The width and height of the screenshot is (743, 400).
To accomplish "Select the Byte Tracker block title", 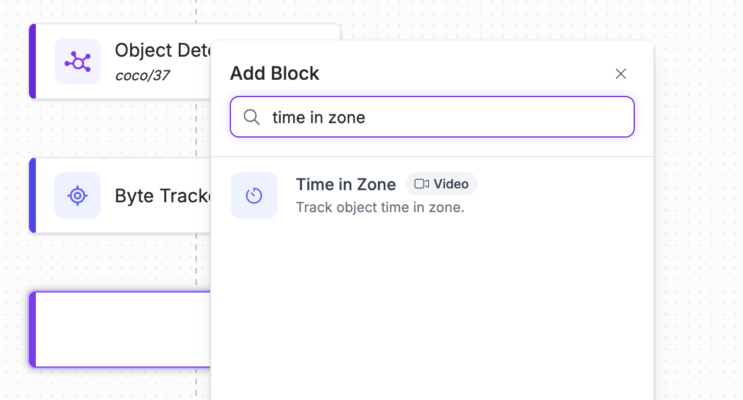I will (x=163, y=196).
